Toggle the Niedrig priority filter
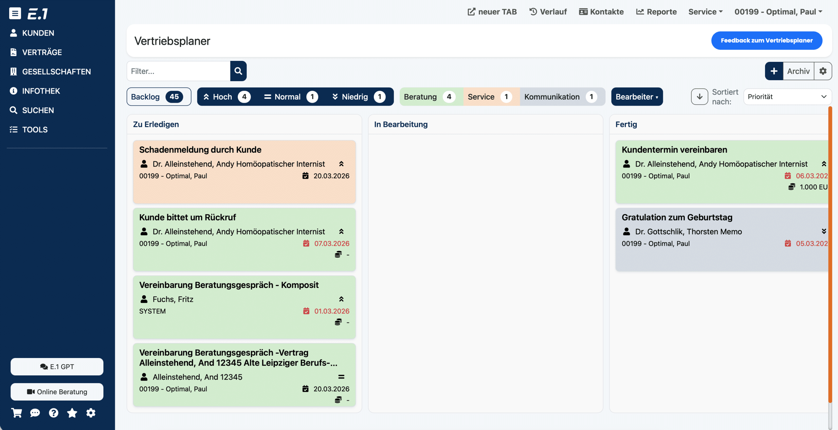This screenshot has height=430, width=838. tap(358, 97)
